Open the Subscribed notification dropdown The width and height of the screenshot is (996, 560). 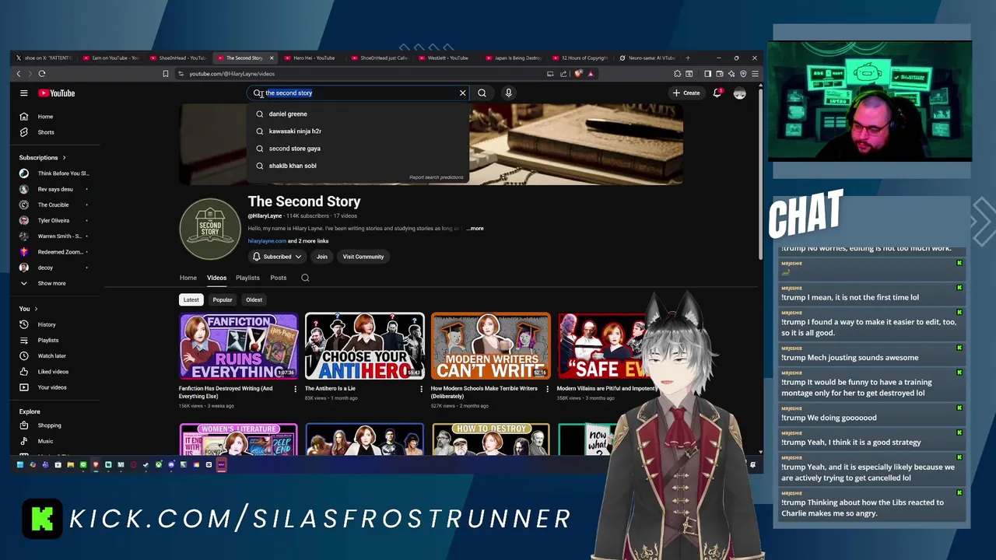coord(277,257)
